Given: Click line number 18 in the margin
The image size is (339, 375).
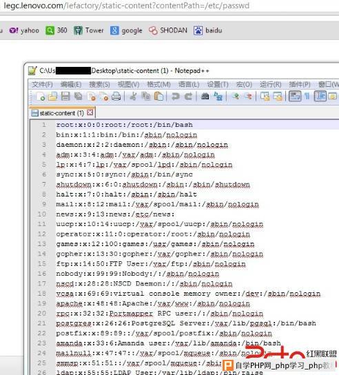Looking at the screenshot, I should click(x=42, y=294).
